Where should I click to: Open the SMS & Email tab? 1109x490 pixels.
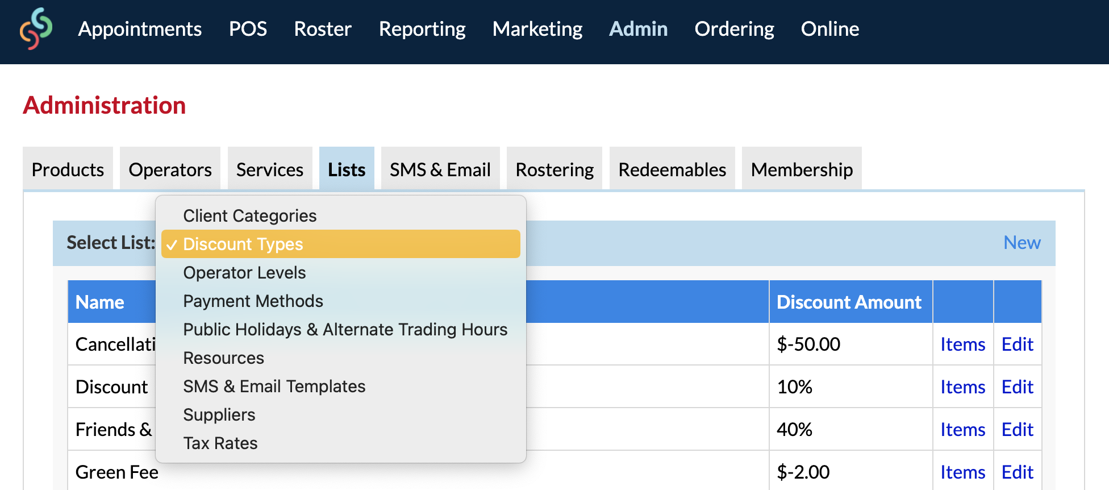coord(440,169)
